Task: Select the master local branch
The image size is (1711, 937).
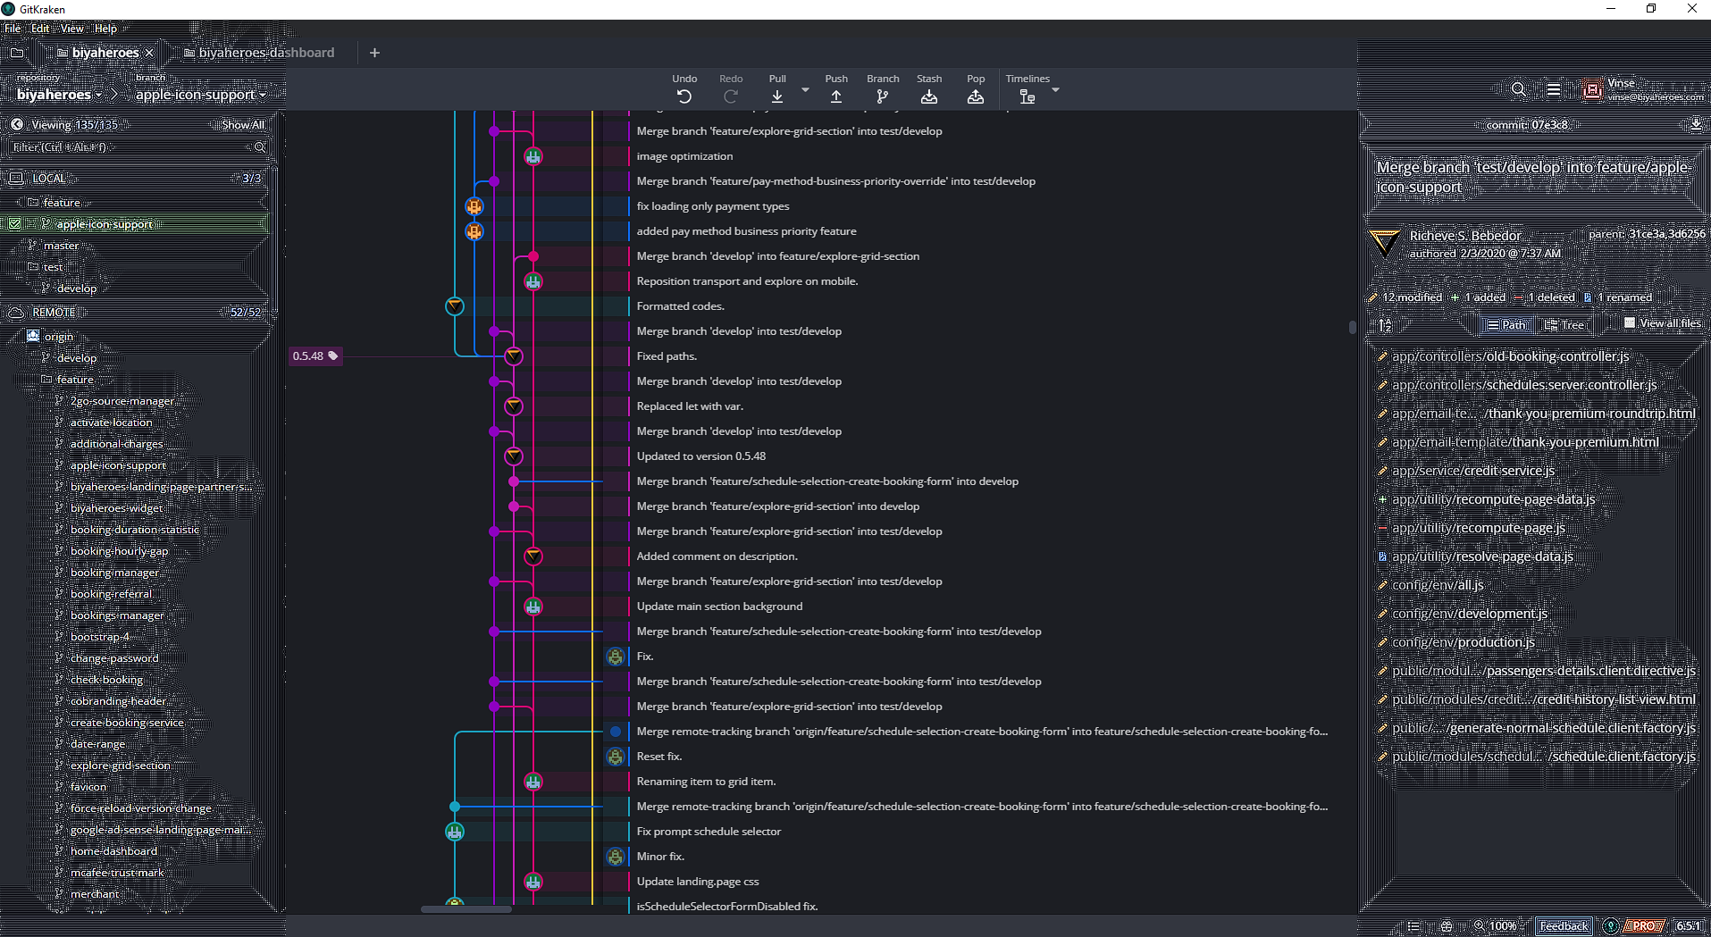Action: pos(61,246)
